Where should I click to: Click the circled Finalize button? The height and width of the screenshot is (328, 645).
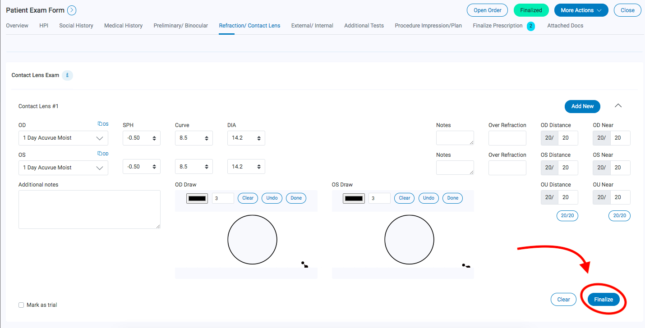point(604,299)
